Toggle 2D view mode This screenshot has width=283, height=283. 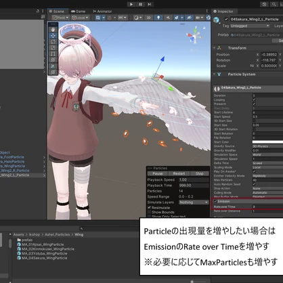148,18
